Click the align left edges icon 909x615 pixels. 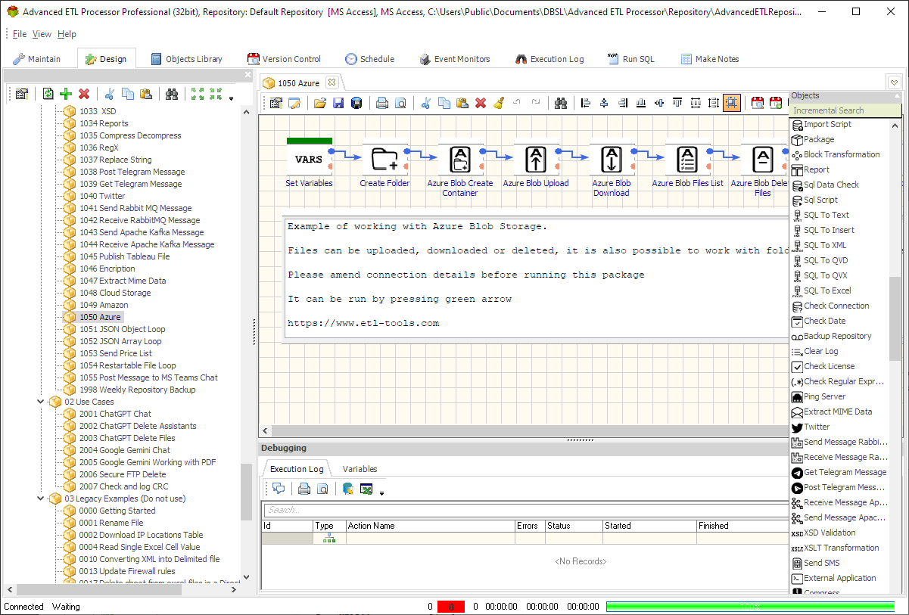(587, 103)
